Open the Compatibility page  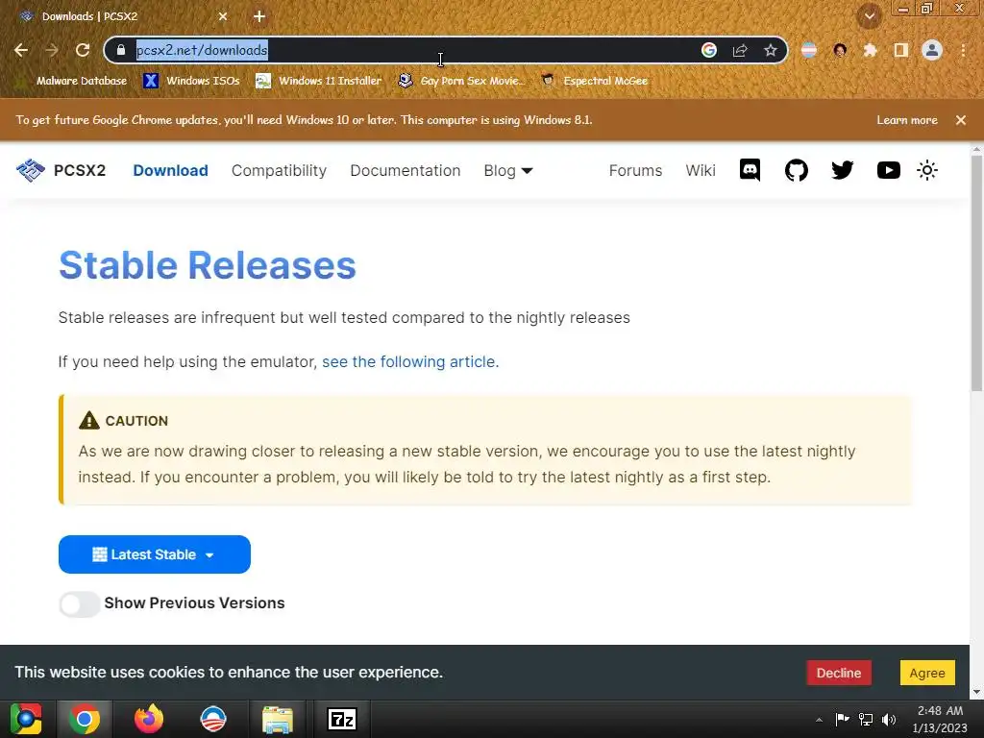[x=279, y=171]
